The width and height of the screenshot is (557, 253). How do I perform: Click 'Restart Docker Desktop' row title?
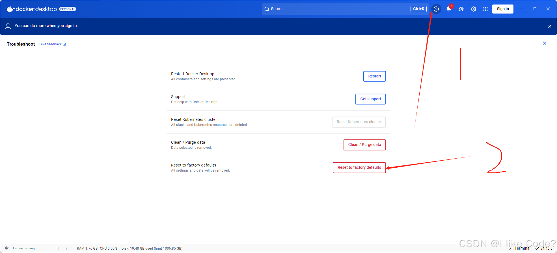pyautogui.click(x=193, y=74)
